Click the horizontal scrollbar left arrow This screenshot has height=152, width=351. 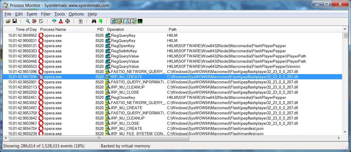coord(5,138)
